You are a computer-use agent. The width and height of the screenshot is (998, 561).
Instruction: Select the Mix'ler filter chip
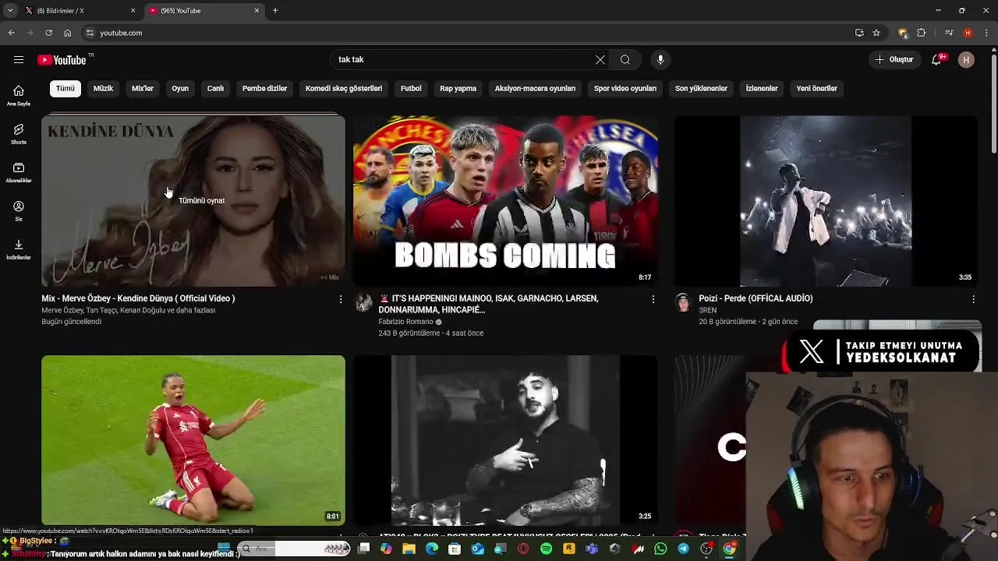143,88
